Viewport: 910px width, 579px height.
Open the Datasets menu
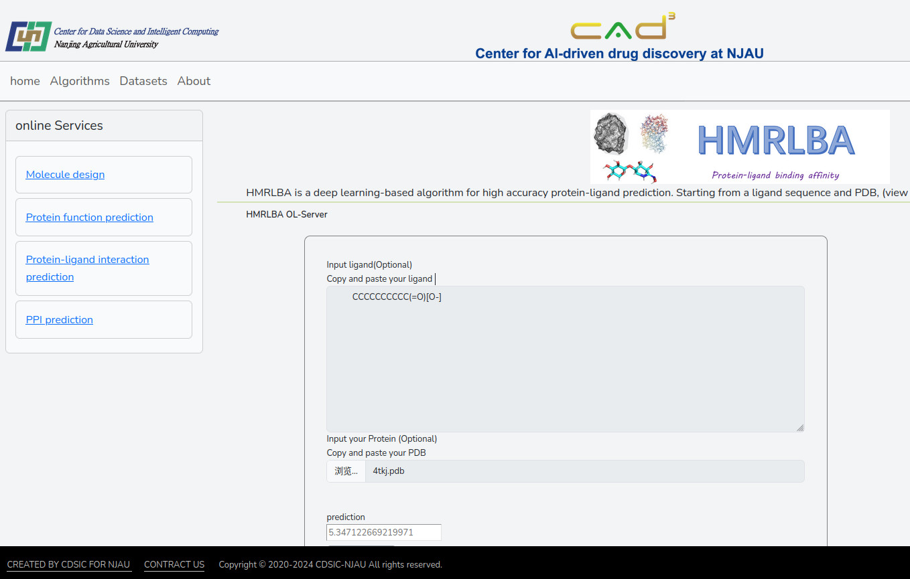pos(143,81)
